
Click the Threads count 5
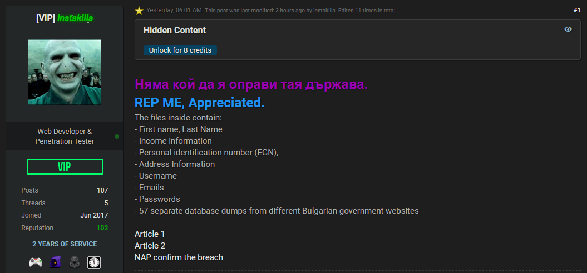point(106,203)
